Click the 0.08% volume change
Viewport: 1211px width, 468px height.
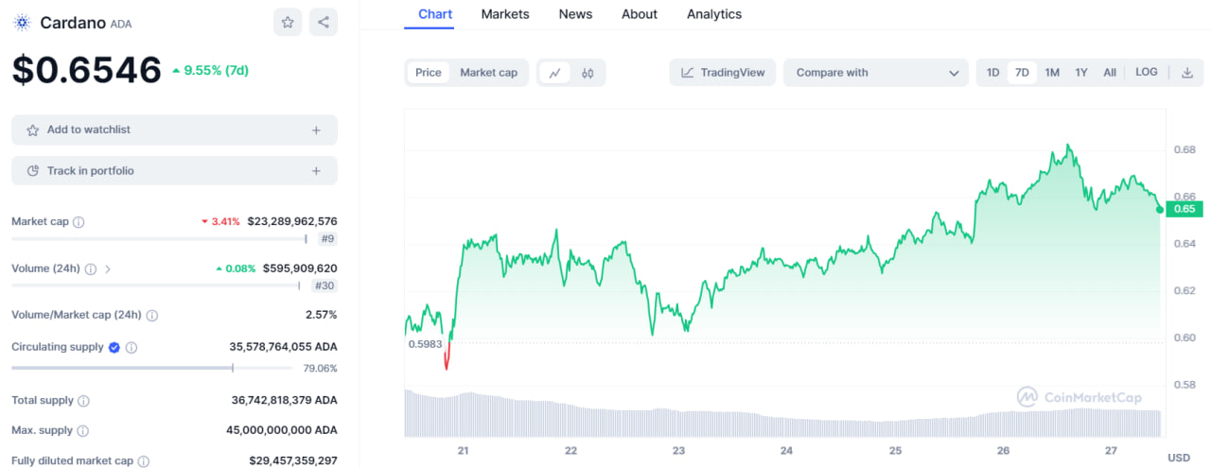coord(236,269)
